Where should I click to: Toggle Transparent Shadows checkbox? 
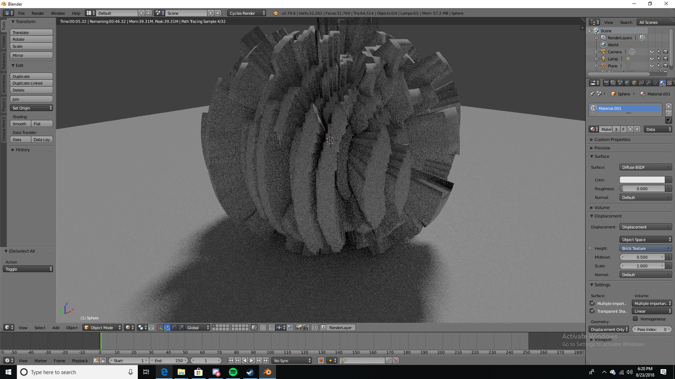592,311
